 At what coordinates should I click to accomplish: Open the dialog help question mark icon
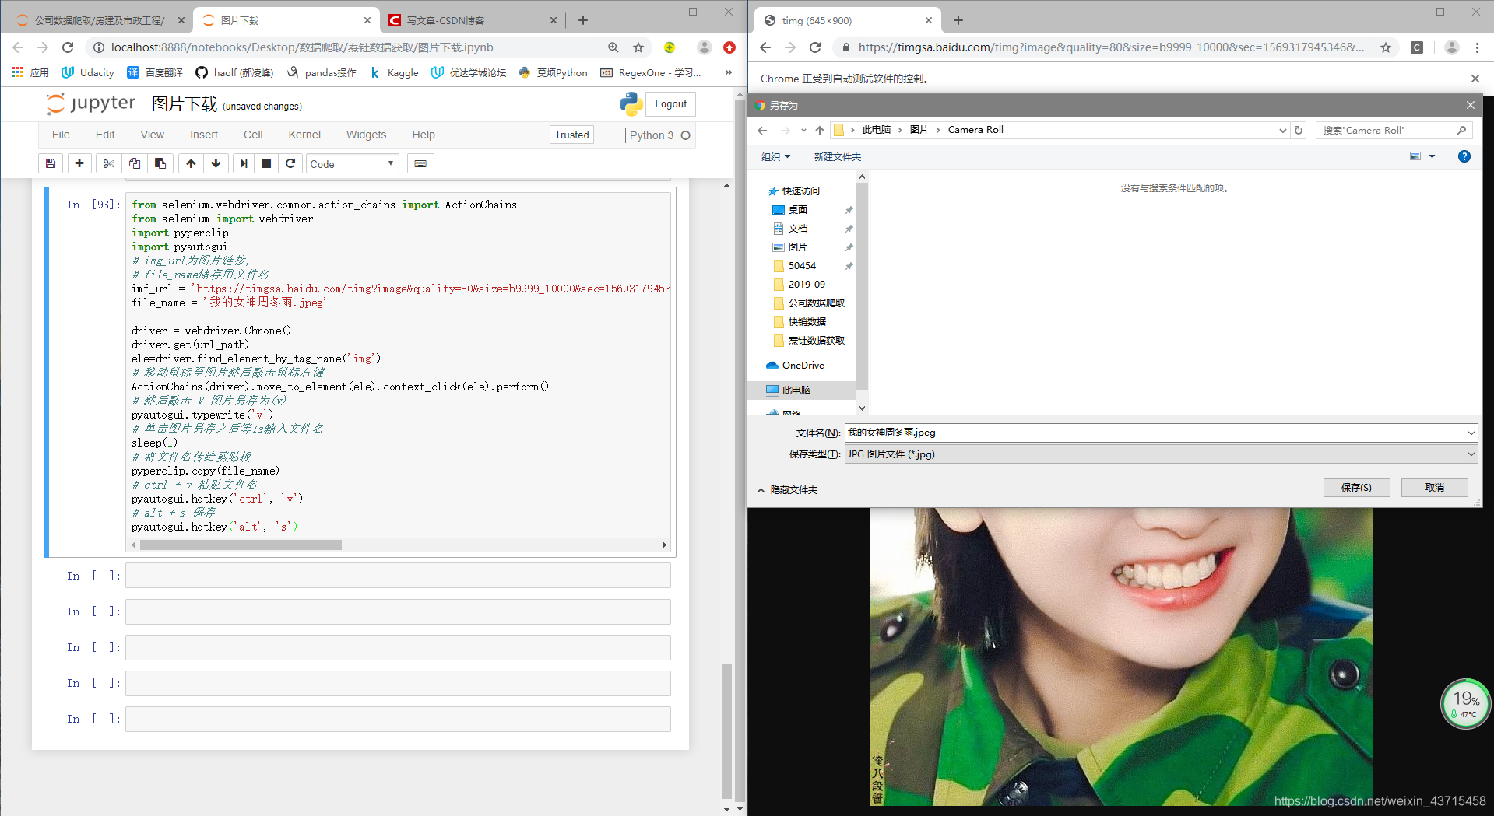(x=1464, y=156)
